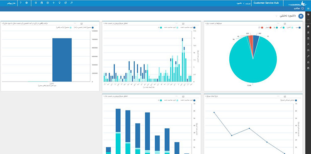
Task: Select light red legend swatch in pie chart
Action: tap(262, 27)
